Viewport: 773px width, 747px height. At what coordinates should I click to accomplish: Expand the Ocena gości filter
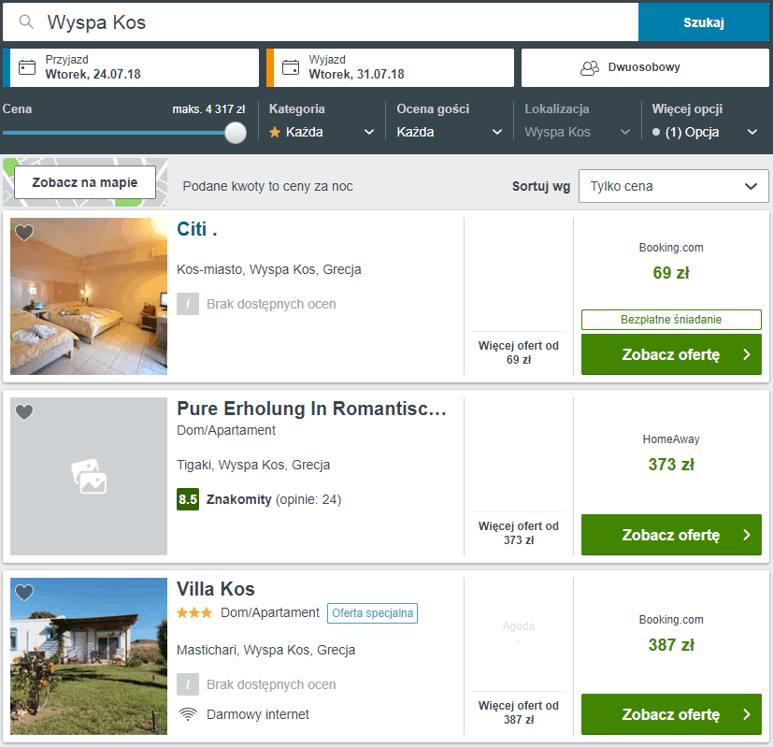coord(450,132)
